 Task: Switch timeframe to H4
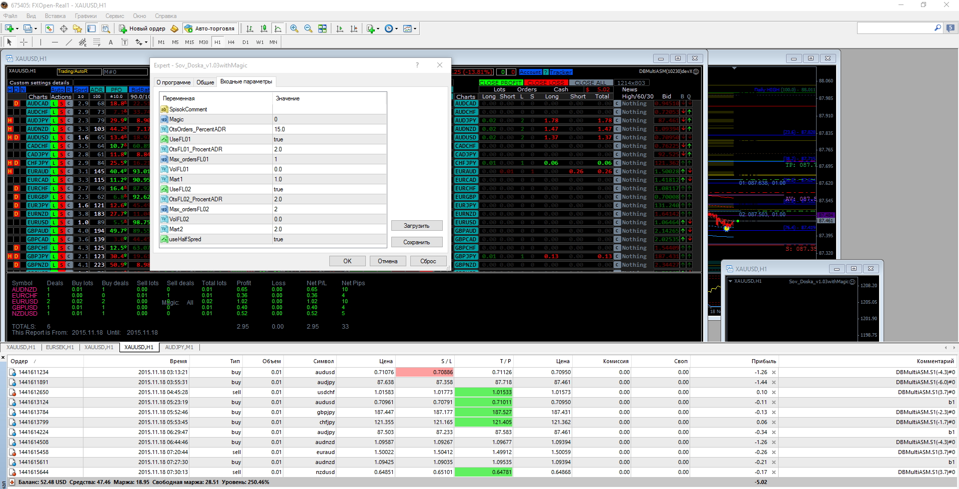[x=231, y=42]
